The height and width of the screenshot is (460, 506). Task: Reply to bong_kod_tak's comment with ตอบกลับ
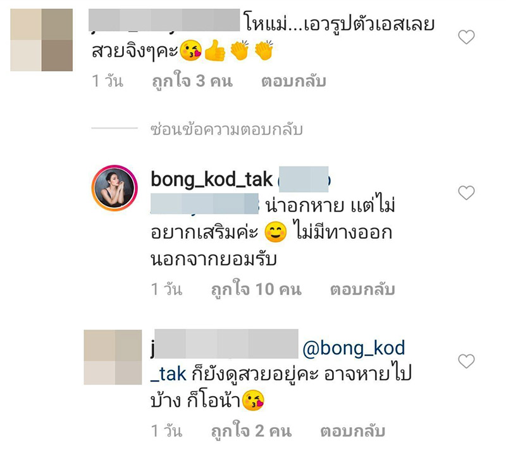point(362,289)
